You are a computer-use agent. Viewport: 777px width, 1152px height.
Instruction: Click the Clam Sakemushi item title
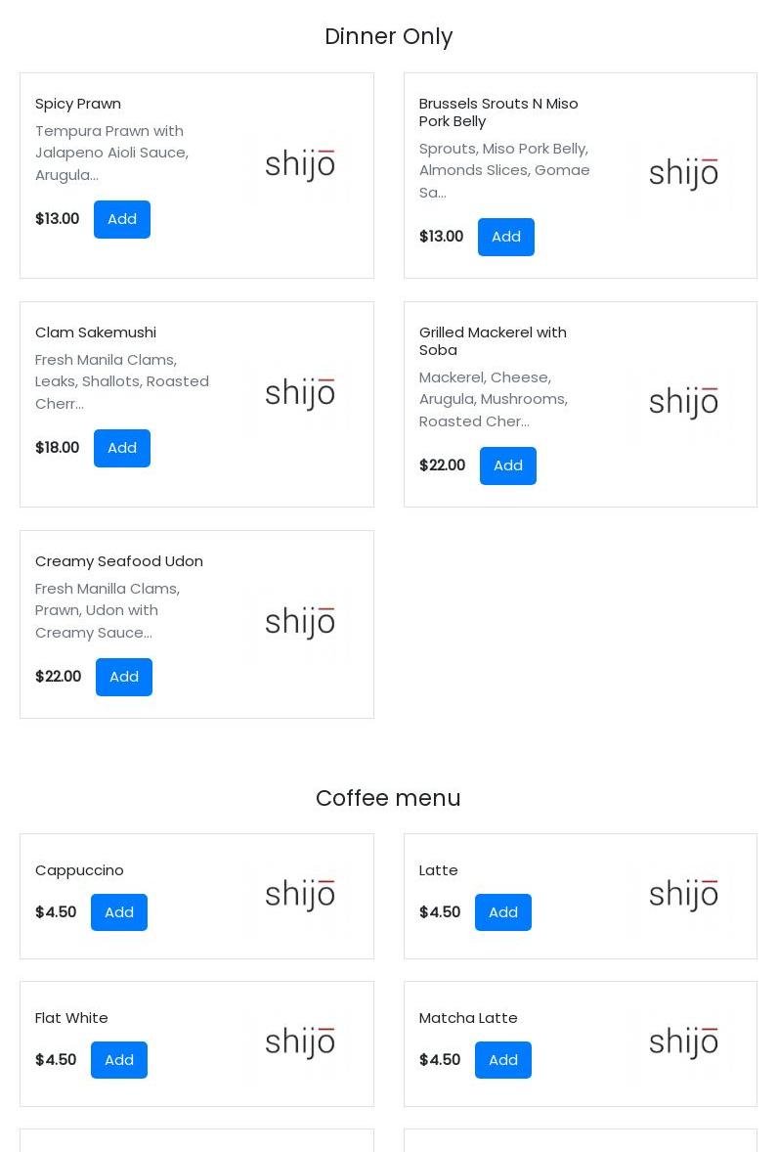[x=96, y=332]
